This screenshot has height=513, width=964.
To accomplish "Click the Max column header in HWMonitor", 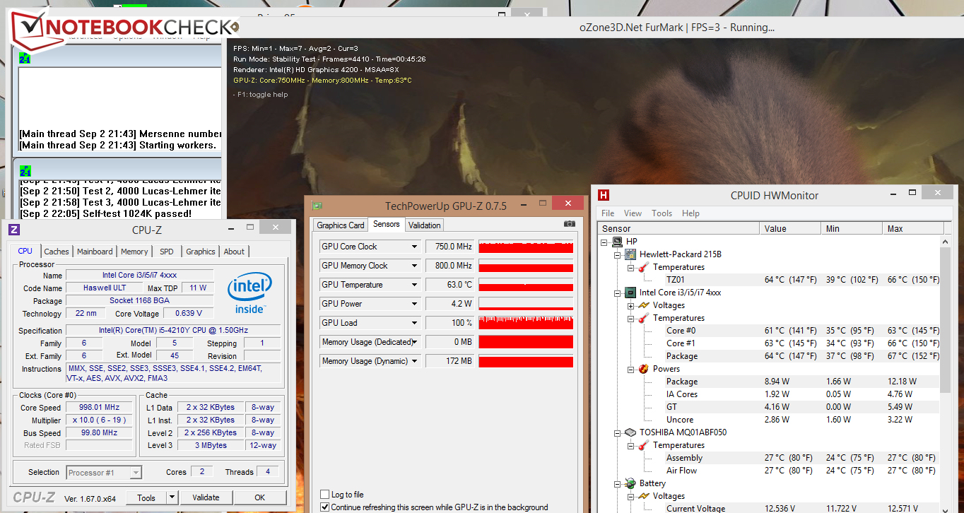I will pyautogui.click(x=913, y=229).
